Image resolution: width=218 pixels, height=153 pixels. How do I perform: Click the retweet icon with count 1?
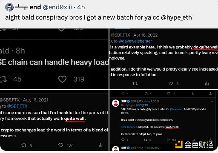click(135, 83)
